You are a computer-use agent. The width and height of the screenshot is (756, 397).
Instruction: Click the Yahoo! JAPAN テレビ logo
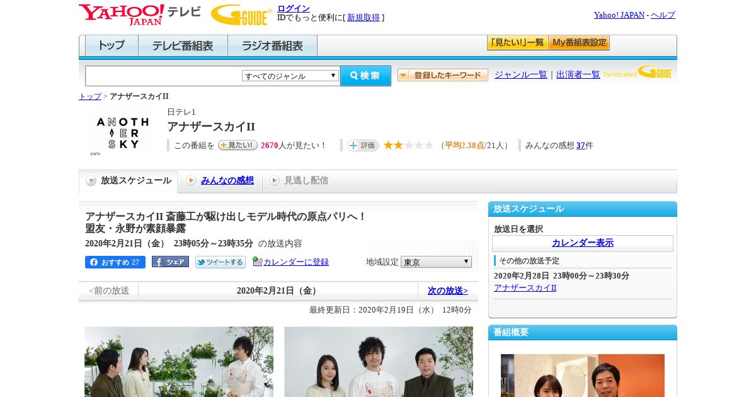tap(140, 14)
